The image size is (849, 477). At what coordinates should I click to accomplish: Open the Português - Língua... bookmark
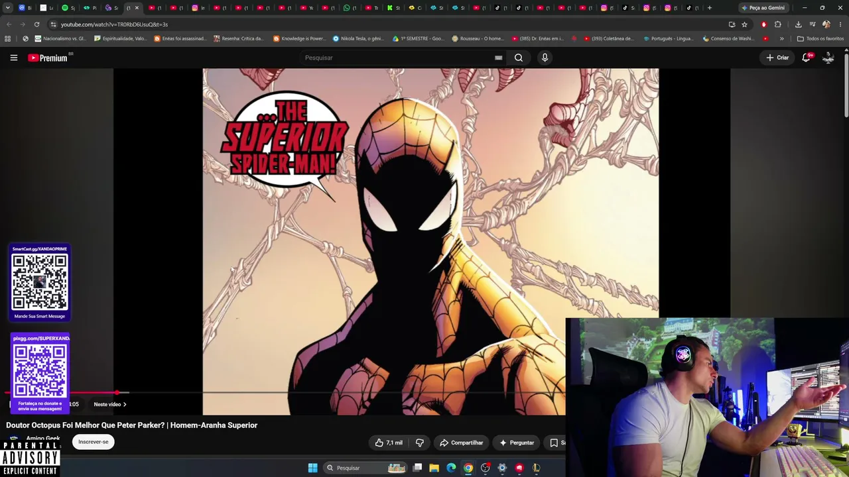coord(669,38)
